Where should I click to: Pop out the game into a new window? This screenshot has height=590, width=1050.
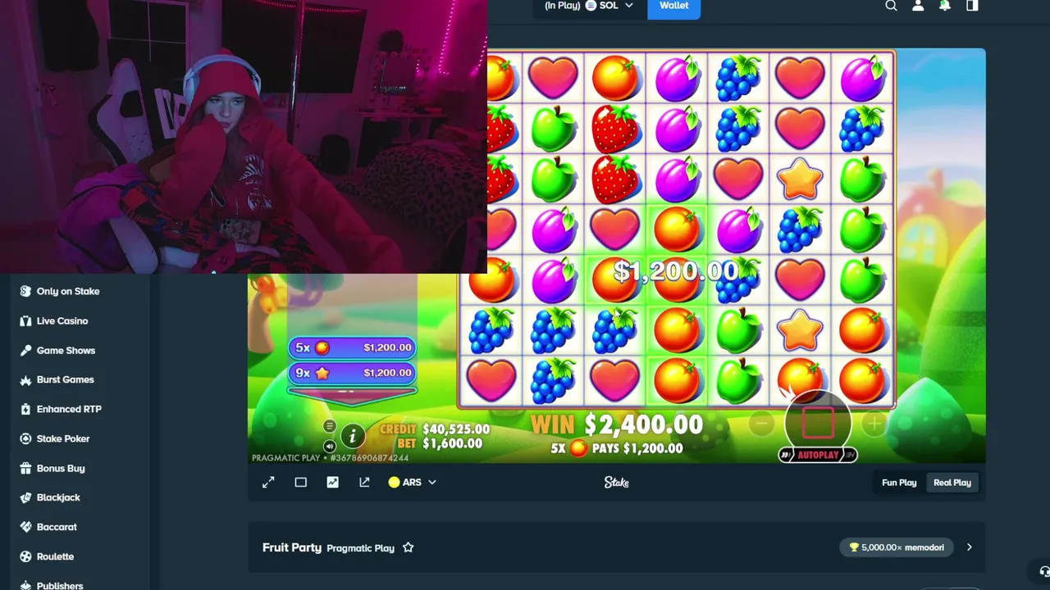point(364,483)
